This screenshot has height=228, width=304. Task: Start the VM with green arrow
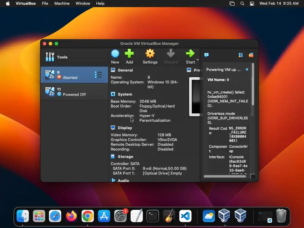(190, 54)
